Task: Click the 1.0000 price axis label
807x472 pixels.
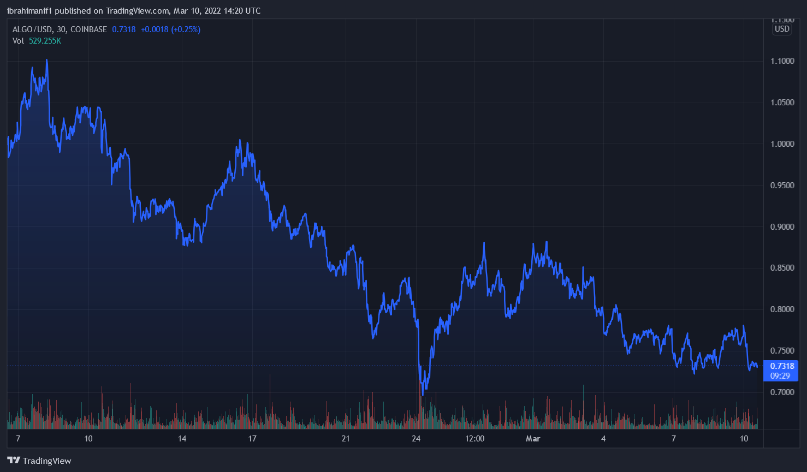Action: 782,144
